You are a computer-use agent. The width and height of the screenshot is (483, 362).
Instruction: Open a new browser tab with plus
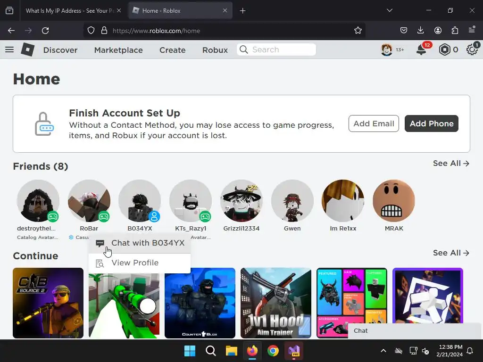243,11
